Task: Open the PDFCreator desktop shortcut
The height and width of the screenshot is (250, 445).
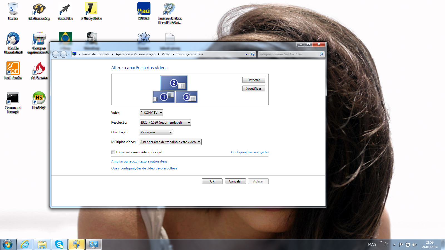Action: [x=39, y=71]
